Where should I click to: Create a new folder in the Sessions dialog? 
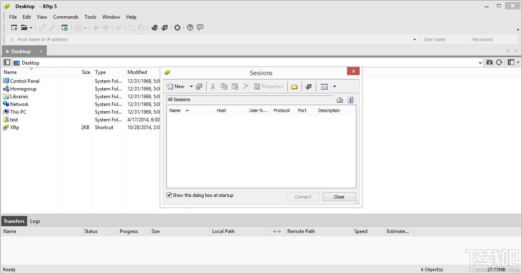(294, 86)
